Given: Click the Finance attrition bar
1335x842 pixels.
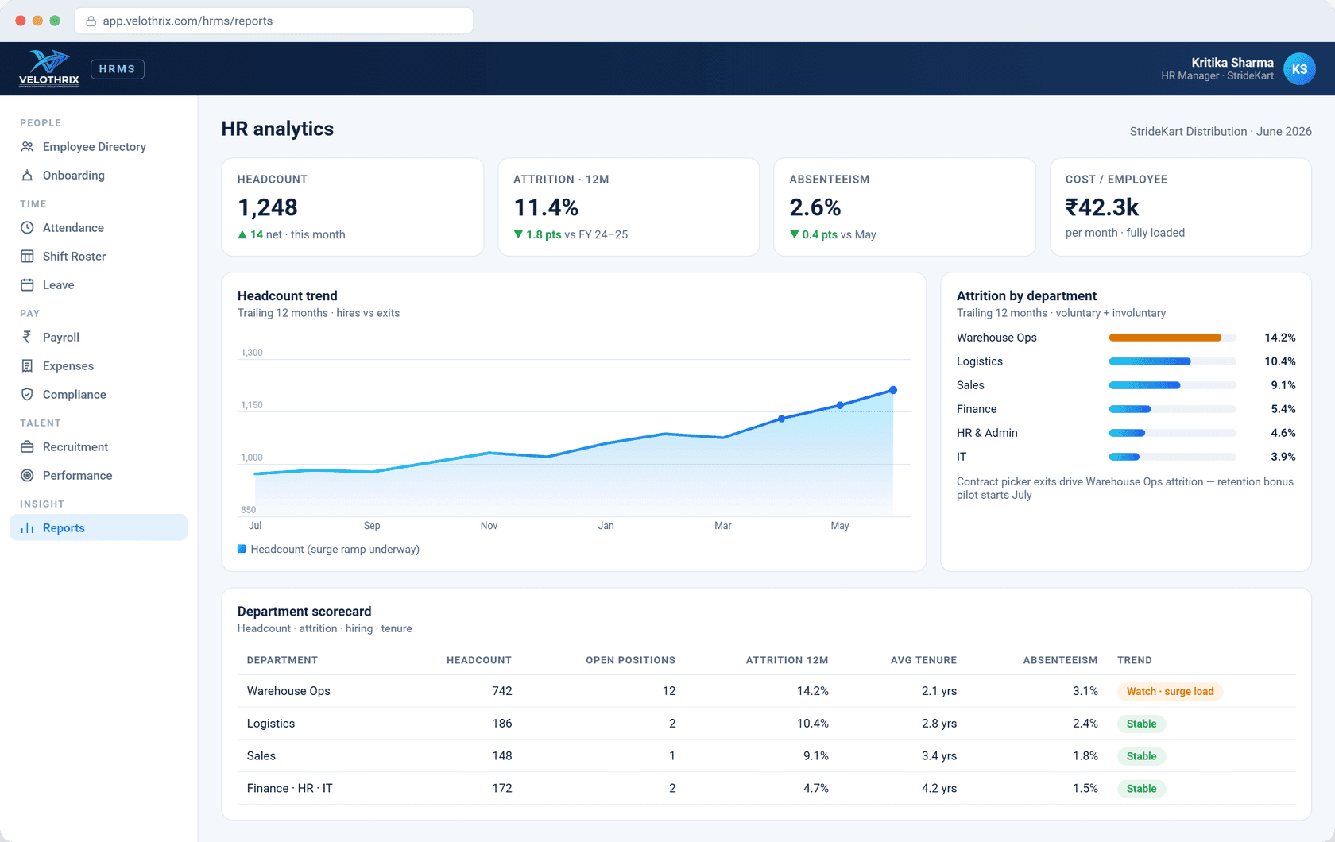Looking at the screenshot, I should coord(1130,409).
